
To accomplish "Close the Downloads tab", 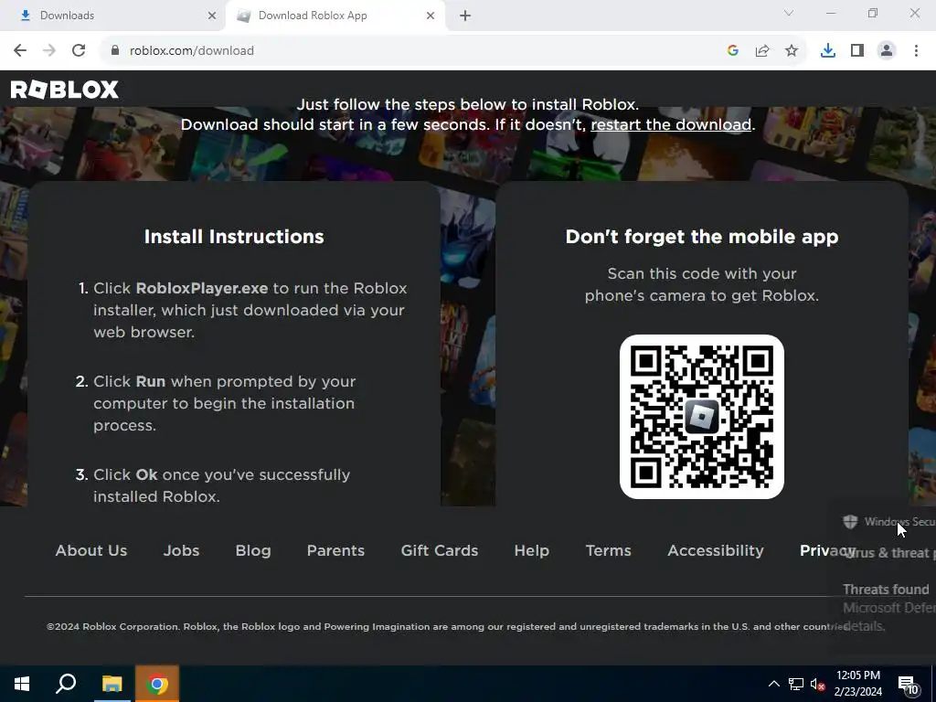I will coord(212,16).
